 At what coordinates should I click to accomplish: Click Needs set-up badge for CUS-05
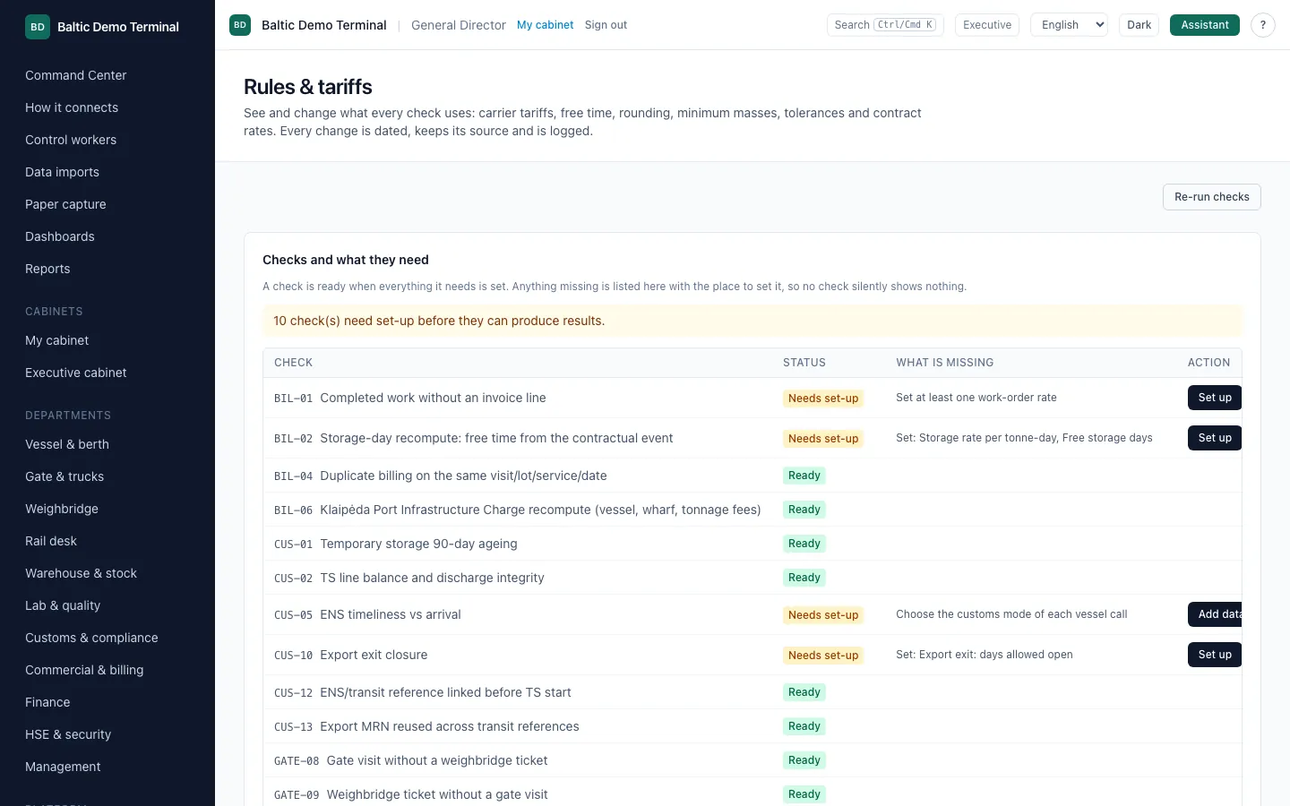pyautogui.click(x=823, y=614)
